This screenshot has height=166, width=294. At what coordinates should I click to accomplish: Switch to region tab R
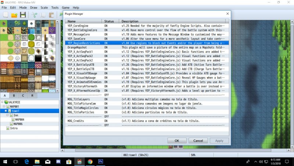pyautogui.click(x=32, y=95)
